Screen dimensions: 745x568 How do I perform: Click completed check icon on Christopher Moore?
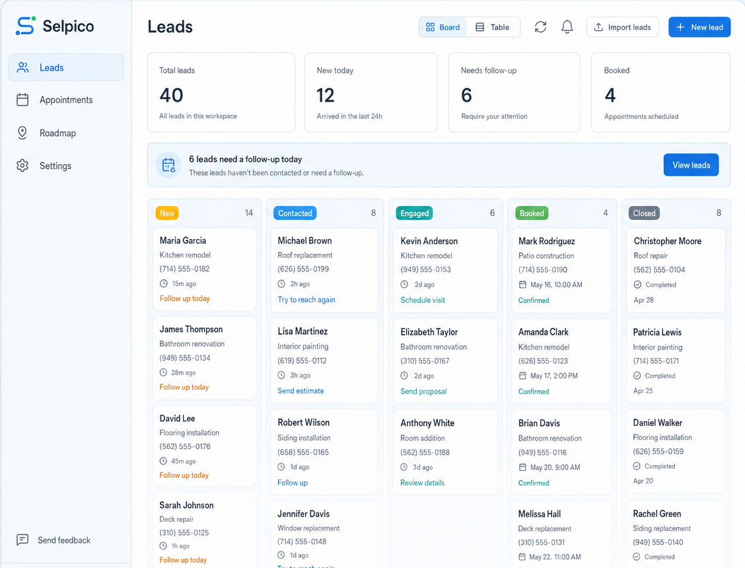point(637,285)
